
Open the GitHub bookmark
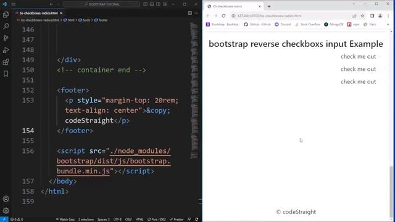[x=257, y=25]
